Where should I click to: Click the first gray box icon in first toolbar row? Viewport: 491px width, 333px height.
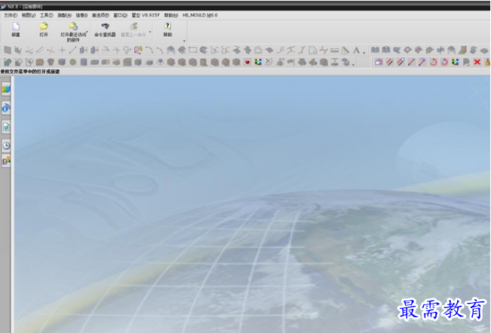tap(8, 50)
